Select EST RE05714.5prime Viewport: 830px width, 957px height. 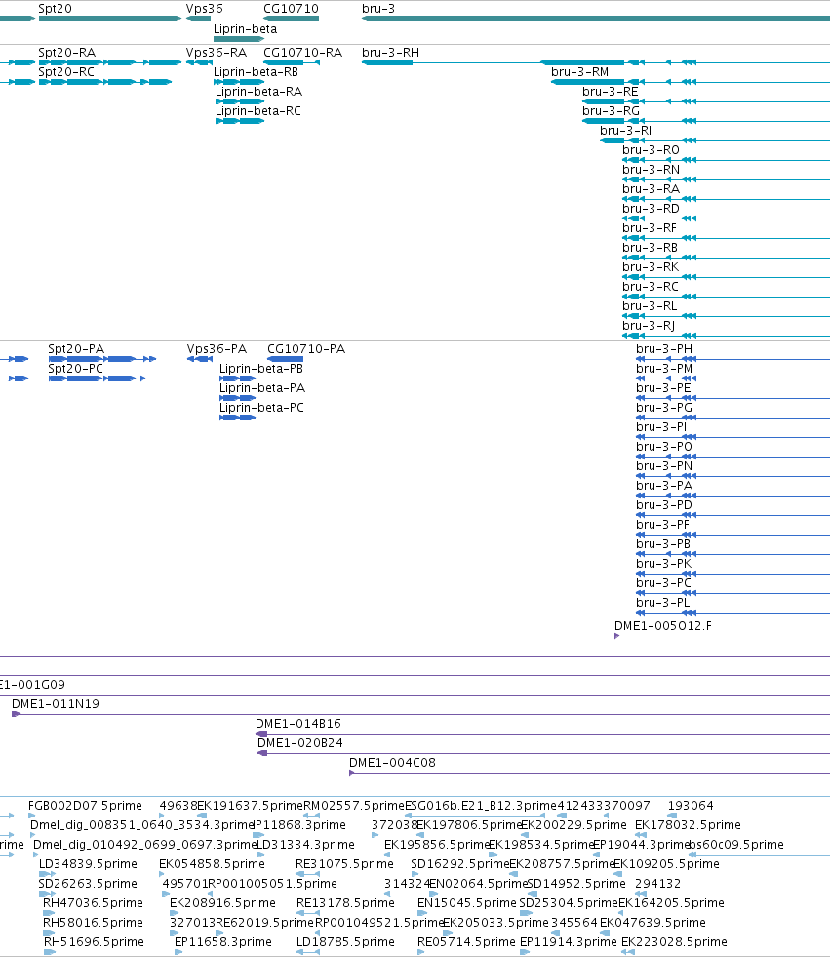point(467,942)
